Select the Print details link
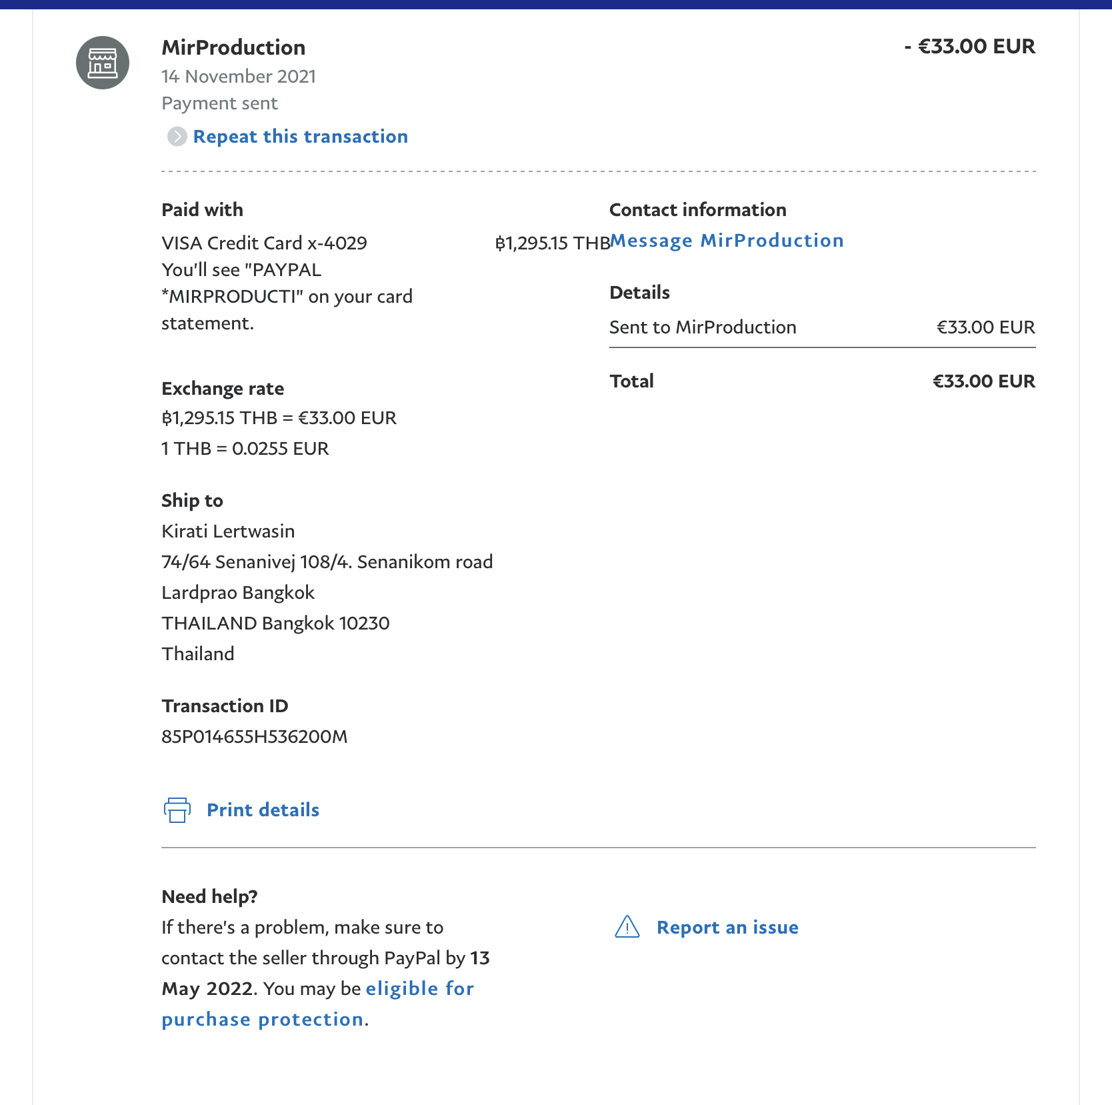1112x1105 pixels. [x=263, y=810]
